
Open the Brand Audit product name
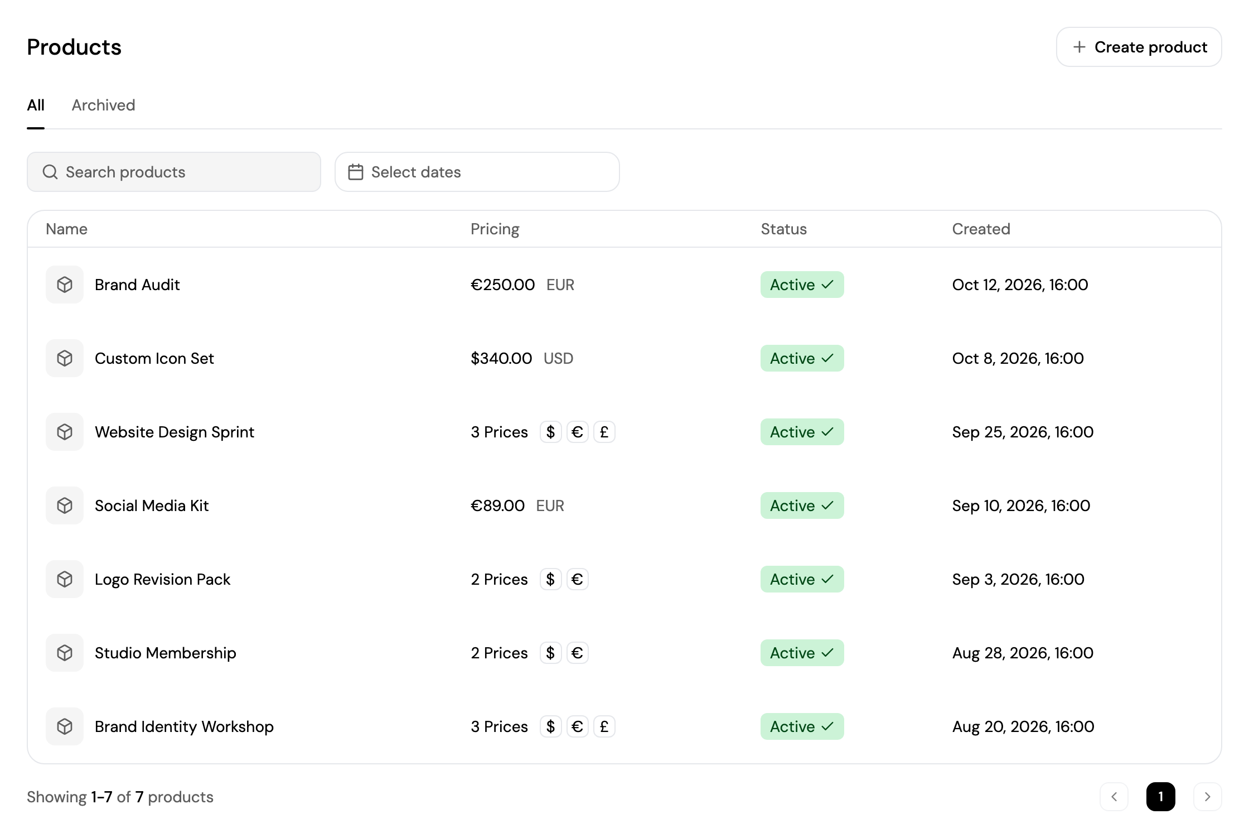(137, 285)
